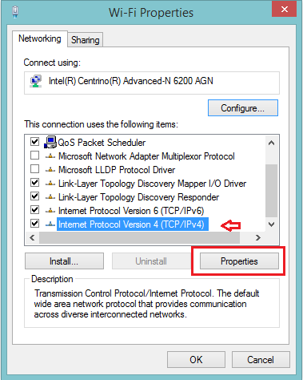The height and width of the screenshot is (380, 303).
Task: Uncheck the QoS Packet Scheduler checkbox
Action: pos(35,142)
